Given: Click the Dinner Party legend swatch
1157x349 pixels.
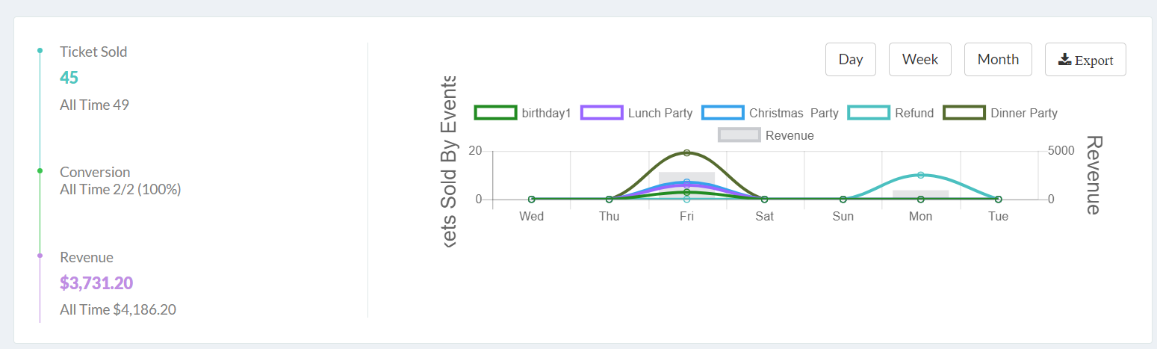Looking at the screenshot, I should point(964,113).
